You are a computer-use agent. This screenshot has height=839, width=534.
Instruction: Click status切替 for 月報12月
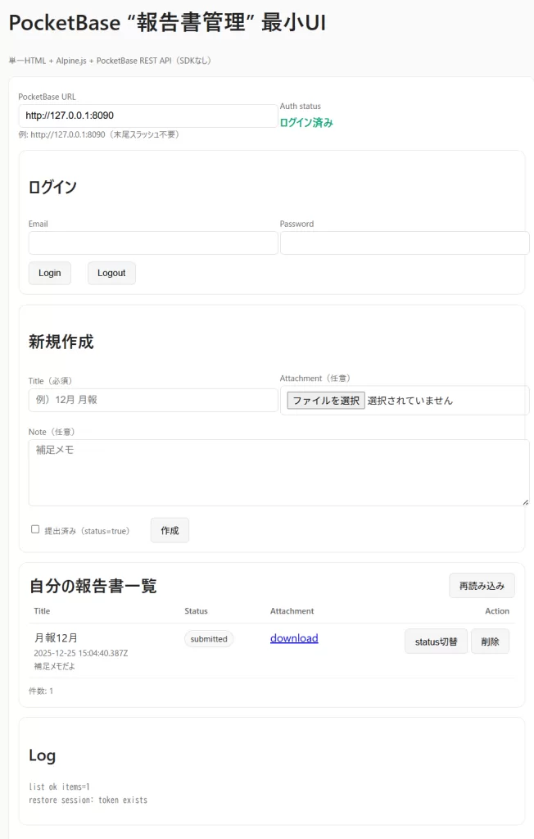click(x=436, y=642)
